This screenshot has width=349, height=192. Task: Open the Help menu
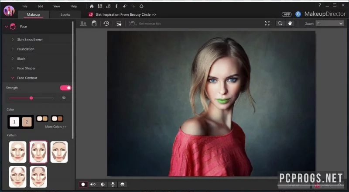point(74,6)
